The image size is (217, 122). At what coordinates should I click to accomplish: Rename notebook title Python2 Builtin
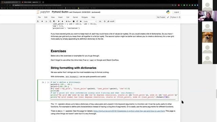point(60,12)
